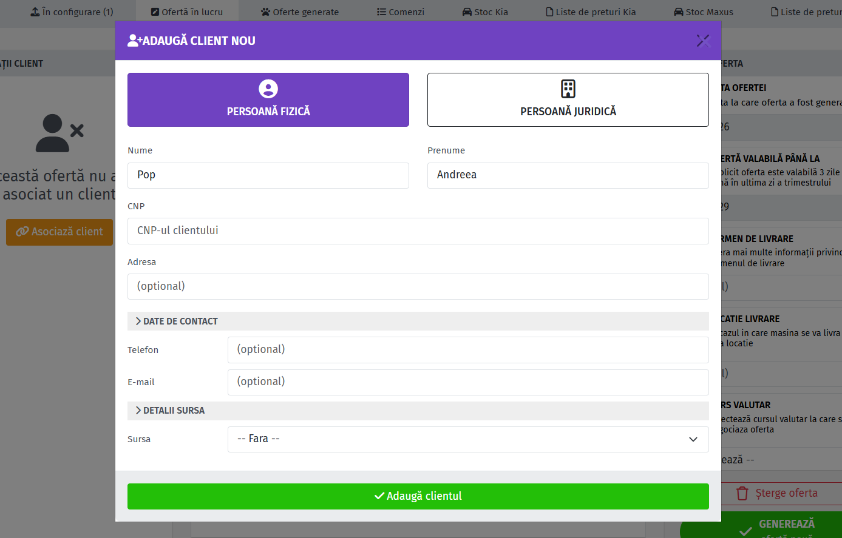Click the Asociază client button
This screenshot has width=842, height=538.
(x=59, y=232)
